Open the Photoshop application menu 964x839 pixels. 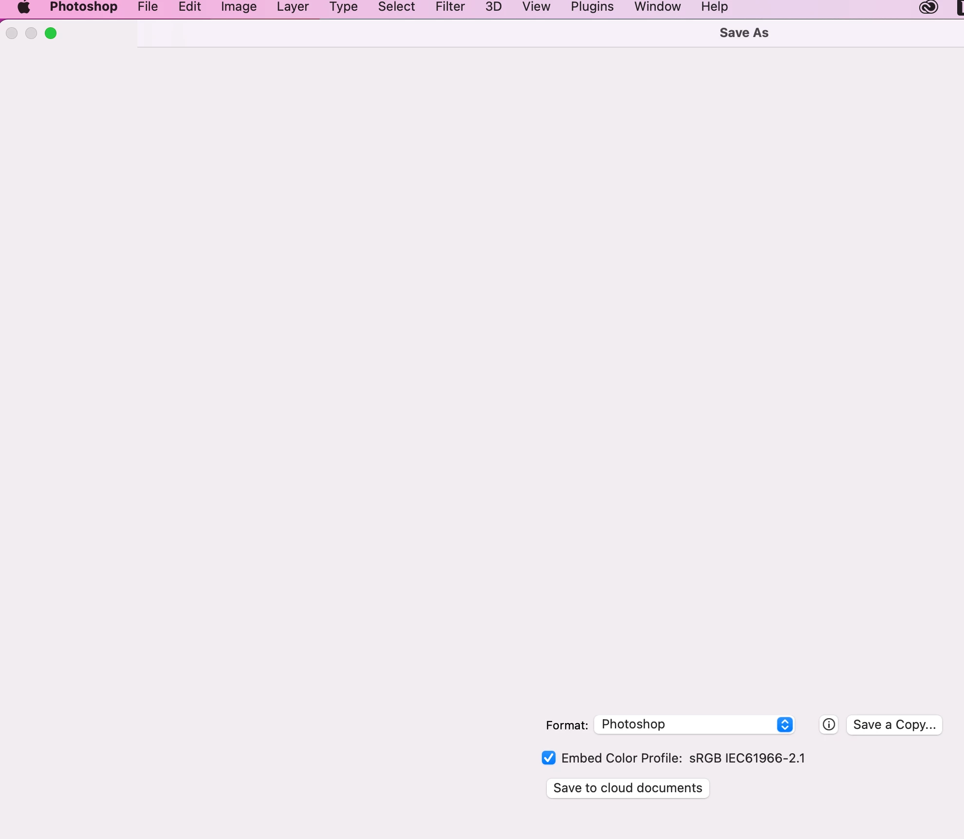click(83, 7)
